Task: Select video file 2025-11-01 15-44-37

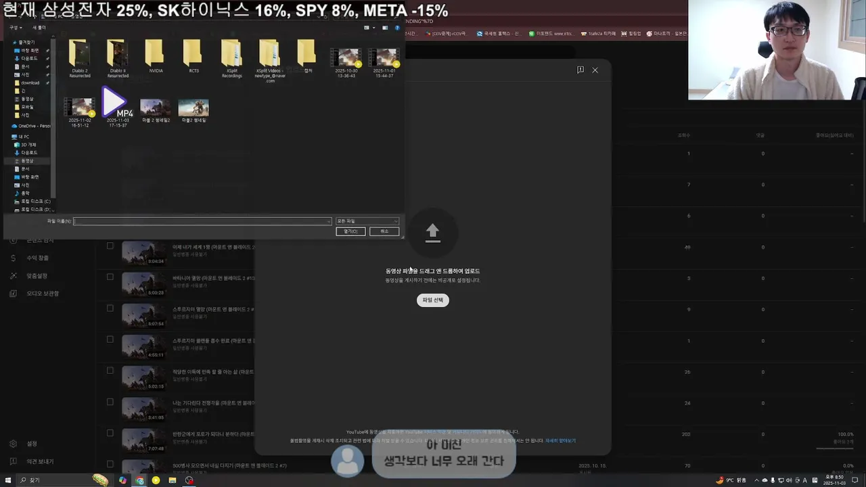Action: tap(384, 62)
